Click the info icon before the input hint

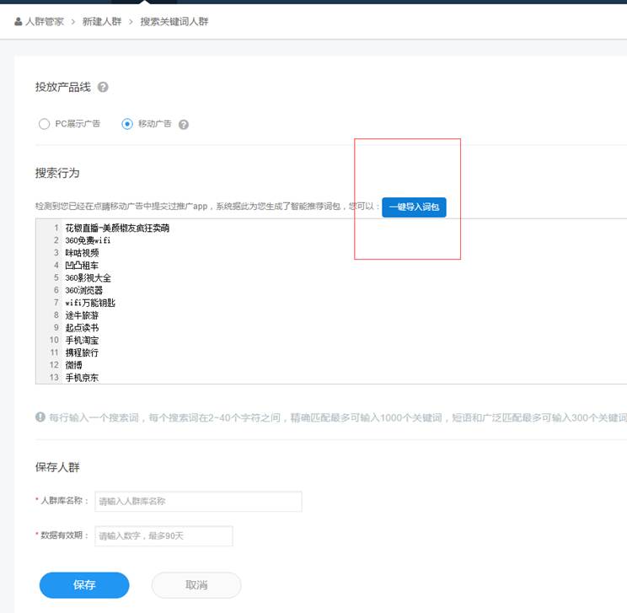pyautogui.click(x=40, y=417)
